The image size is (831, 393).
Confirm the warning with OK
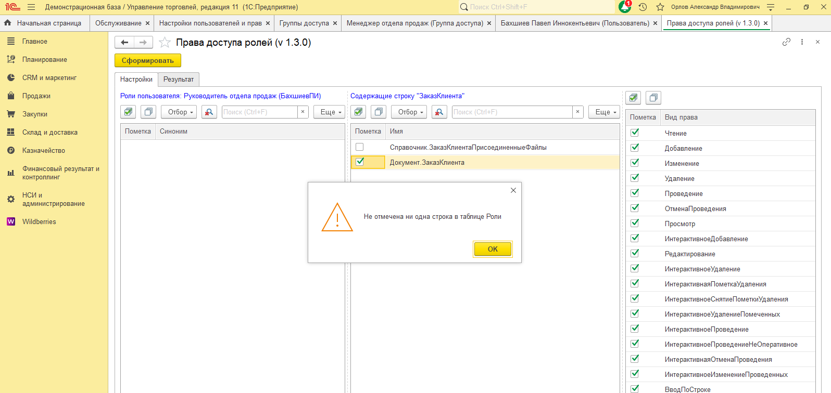pyautogui.click(x=493, y=249)
